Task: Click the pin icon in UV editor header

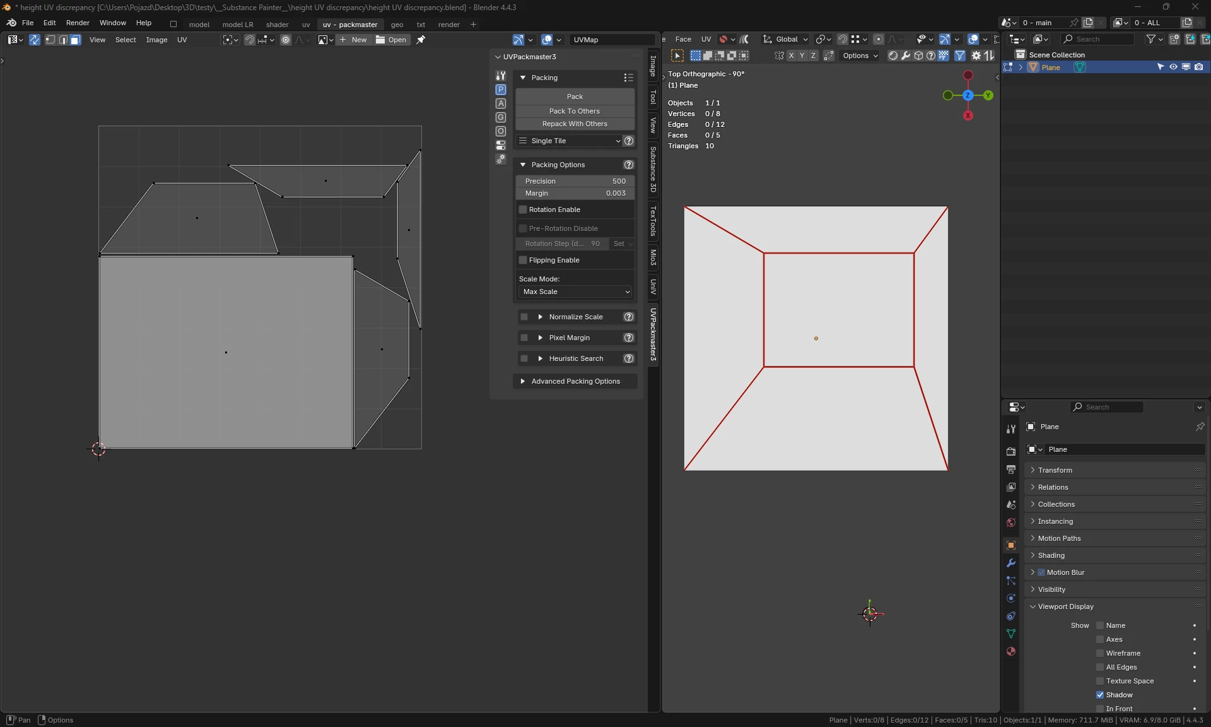Action: coord(421,40)
